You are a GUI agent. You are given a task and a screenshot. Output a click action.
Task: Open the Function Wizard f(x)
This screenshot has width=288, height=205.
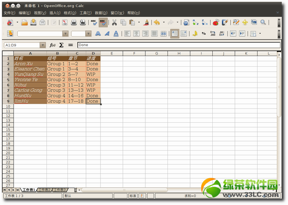pos(53,45)
